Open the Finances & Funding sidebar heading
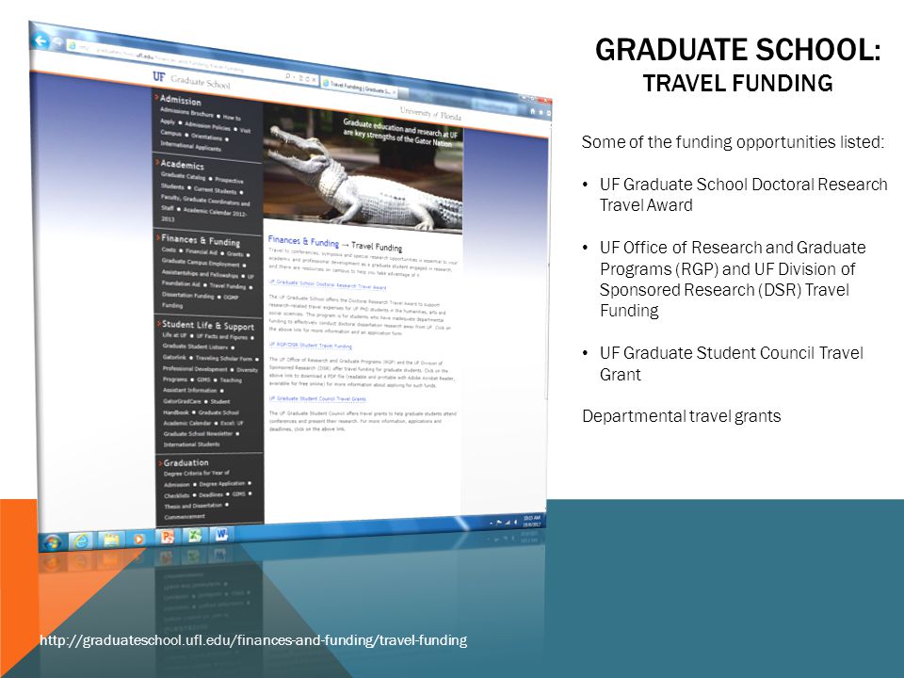The image size is (904, 678). pyautogui.click(x=200, y=240)
